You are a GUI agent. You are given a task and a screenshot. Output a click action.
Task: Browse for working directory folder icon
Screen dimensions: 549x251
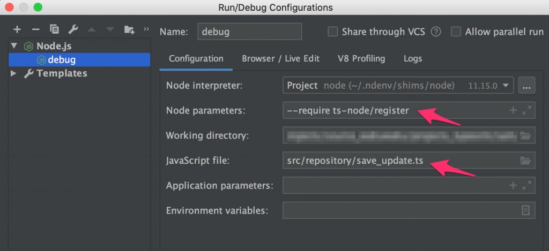525,135
